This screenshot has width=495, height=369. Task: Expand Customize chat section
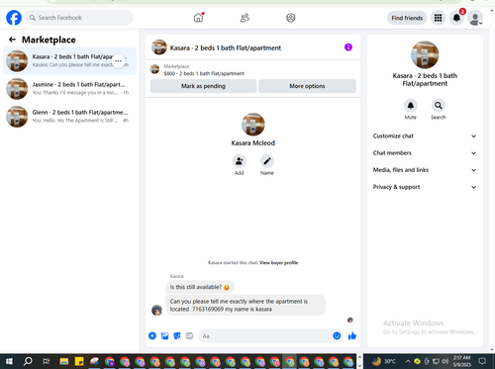[x=425, y=136]
